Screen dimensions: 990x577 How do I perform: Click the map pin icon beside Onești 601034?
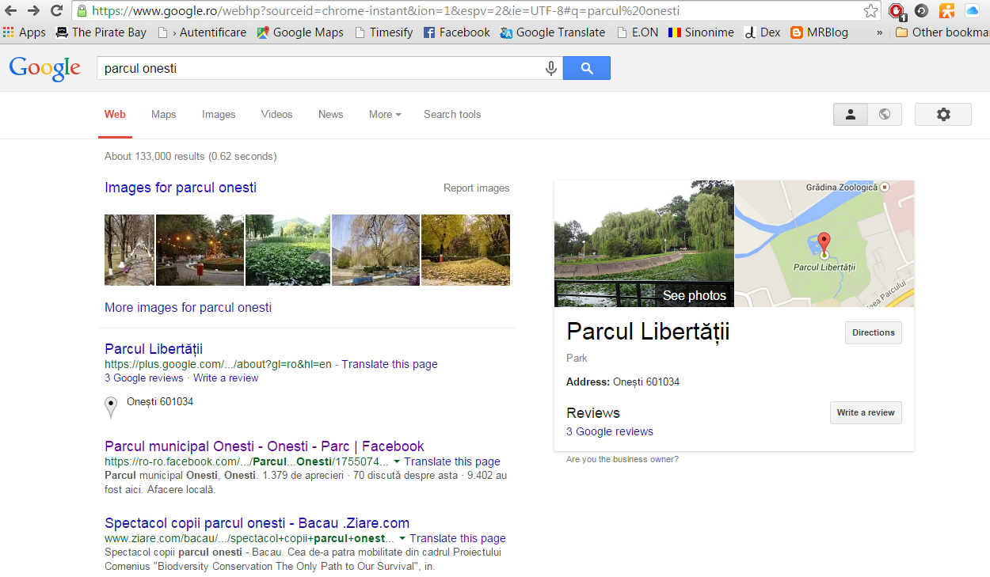[x=112, y=407]
